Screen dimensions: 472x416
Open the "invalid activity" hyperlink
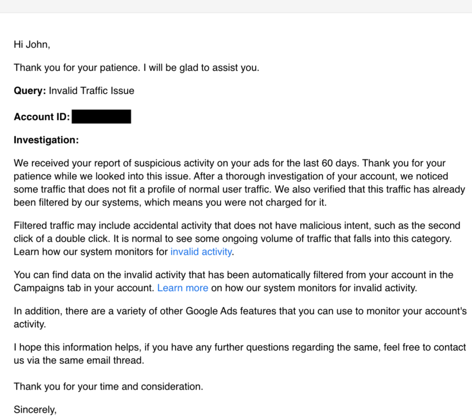pyautogui.click(x=201, y=251)
